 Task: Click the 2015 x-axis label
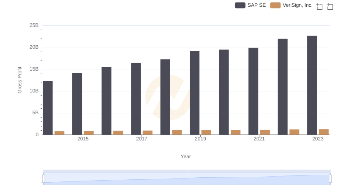tap(83, 139)
